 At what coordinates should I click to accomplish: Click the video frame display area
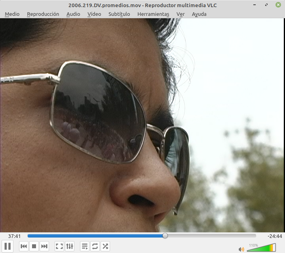(x=142, y=125)
